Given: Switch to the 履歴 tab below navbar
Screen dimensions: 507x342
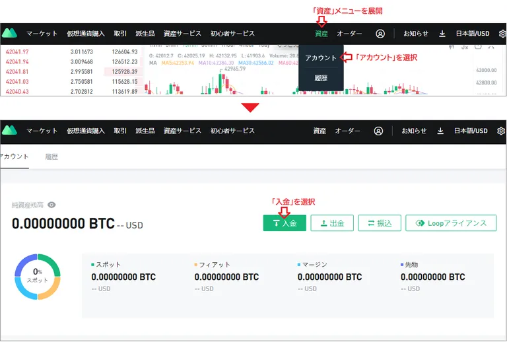Looking at the screenshot, I should coord(51,156).
